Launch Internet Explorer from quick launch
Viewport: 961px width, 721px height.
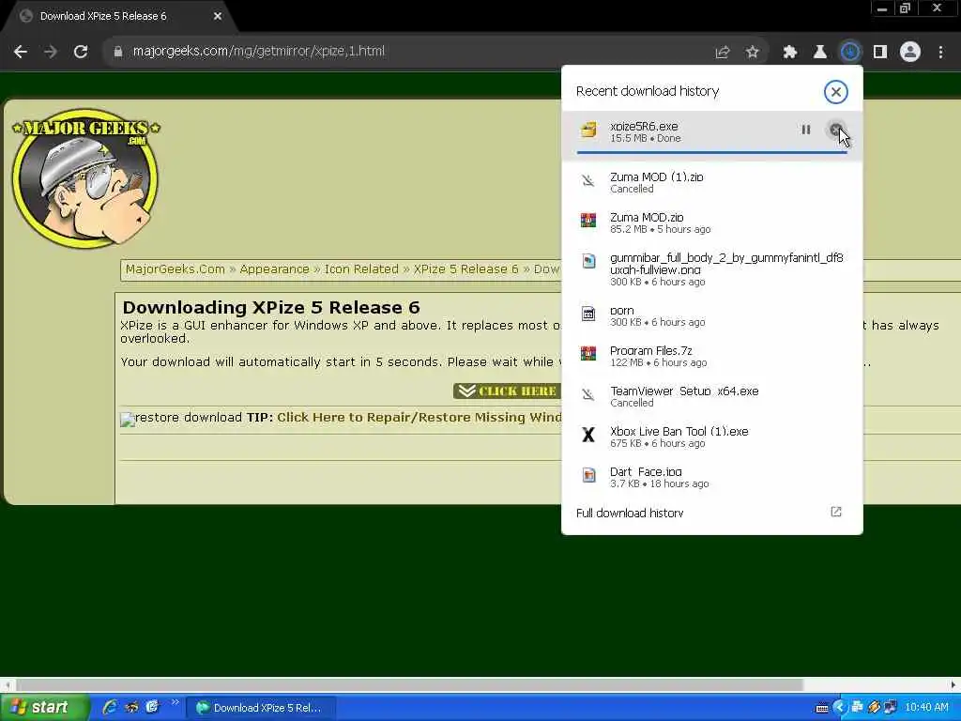click(x=110, y=708)
